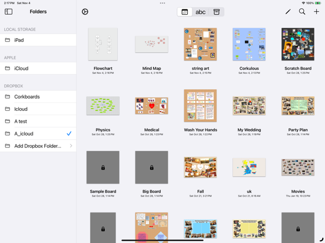325x243 pixels.
Task: Sort boards by date view
Action: (184, 12)
